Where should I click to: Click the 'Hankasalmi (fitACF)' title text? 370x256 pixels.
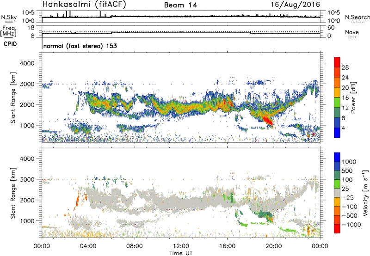click(x=84, y=4)
